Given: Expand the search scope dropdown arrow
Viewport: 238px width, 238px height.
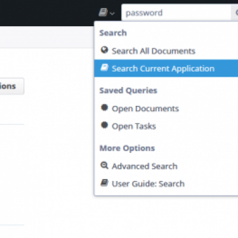Looking at the screenshot, I should click(x=112, y=14).
